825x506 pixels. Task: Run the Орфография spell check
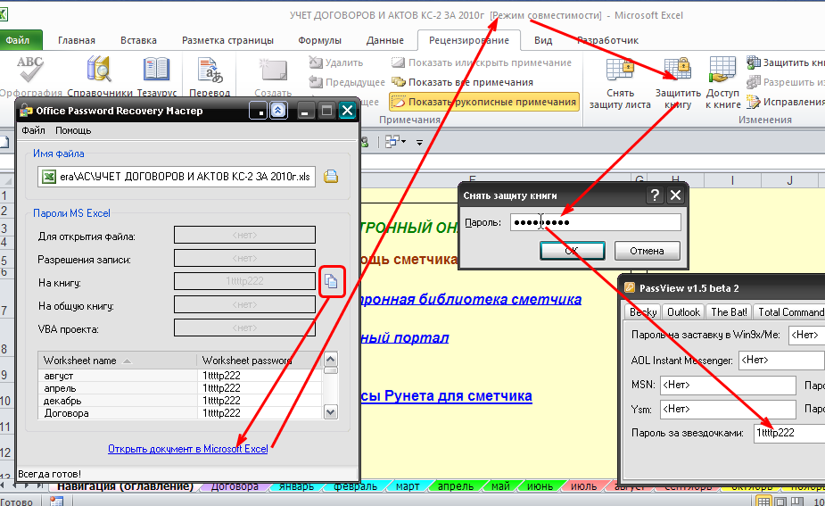point(29,77)
